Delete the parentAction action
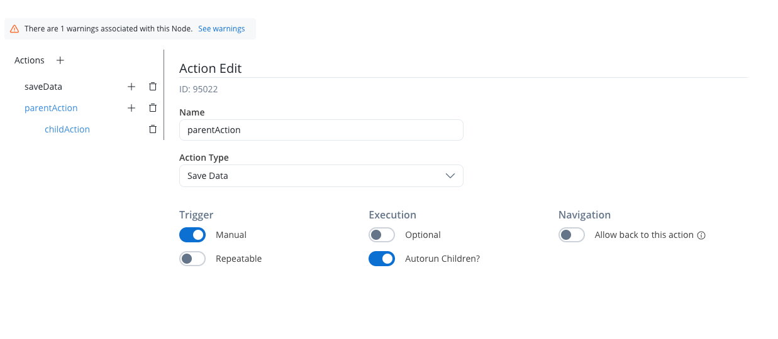Screen dimensions: 778x339 (x=152, y=108)
